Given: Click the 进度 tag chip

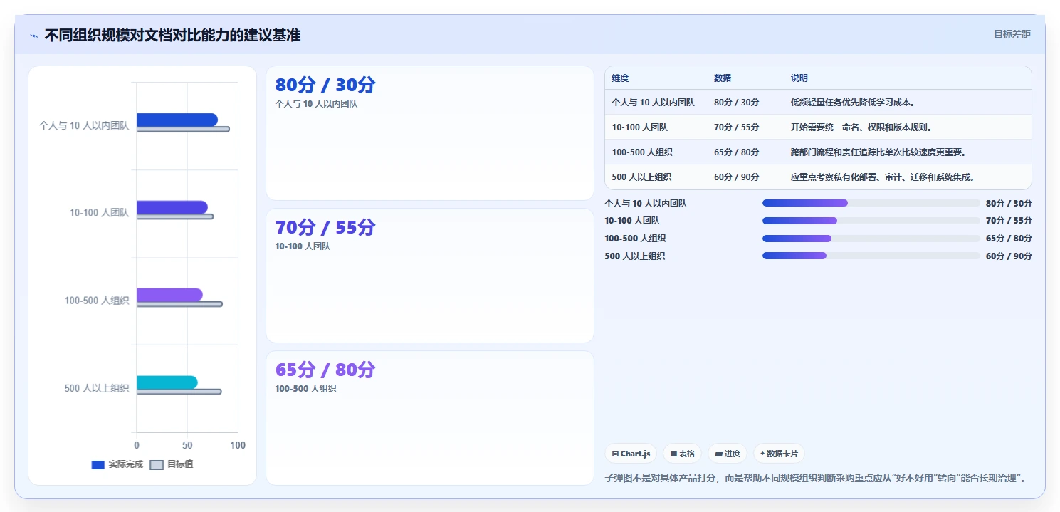Looking at the screenshot, I should [x=728, y=454].
